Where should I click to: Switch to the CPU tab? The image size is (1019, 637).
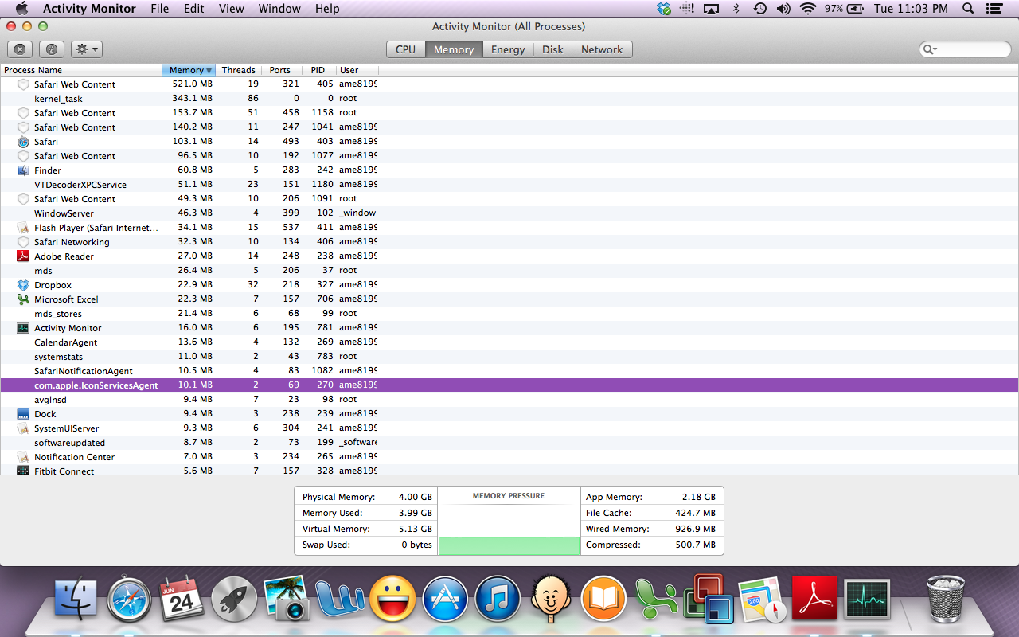coord(405,49)
